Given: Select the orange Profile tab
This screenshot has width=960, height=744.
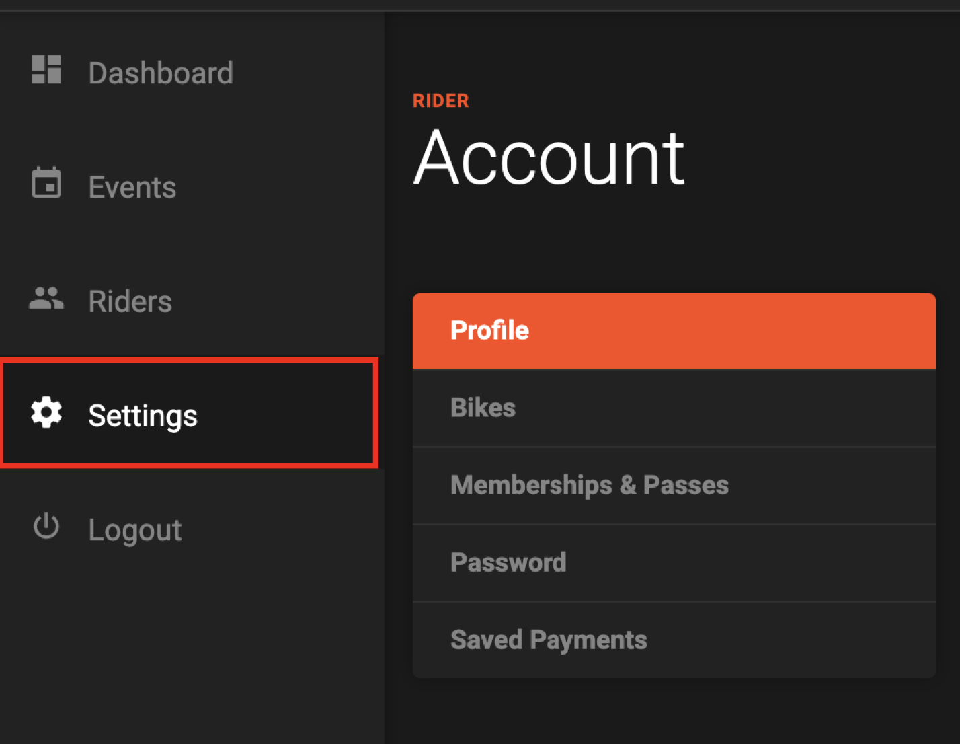Looking at the screenshot, I should pyautogui.click(x=674, y=330).
